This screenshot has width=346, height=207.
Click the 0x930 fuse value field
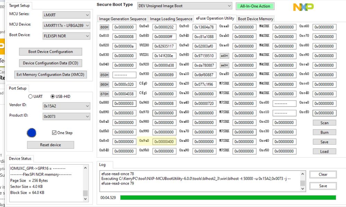(164, 75)
